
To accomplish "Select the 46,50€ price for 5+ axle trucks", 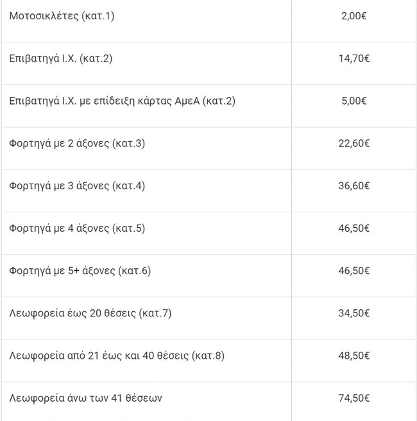I will 353,270.
